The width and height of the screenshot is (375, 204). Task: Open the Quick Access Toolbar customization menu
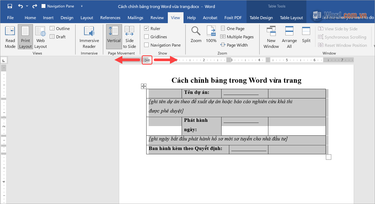82,6
